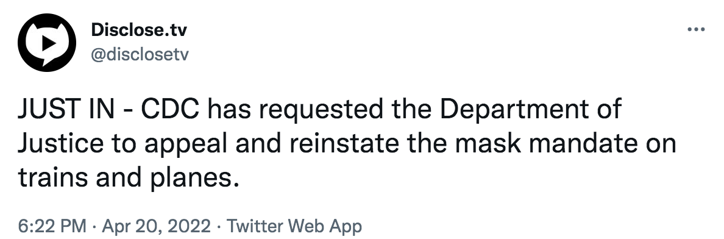Click the "JUST IN" text in tweet
Viewport: 724px width, 239px height.
tap(66, 109)
